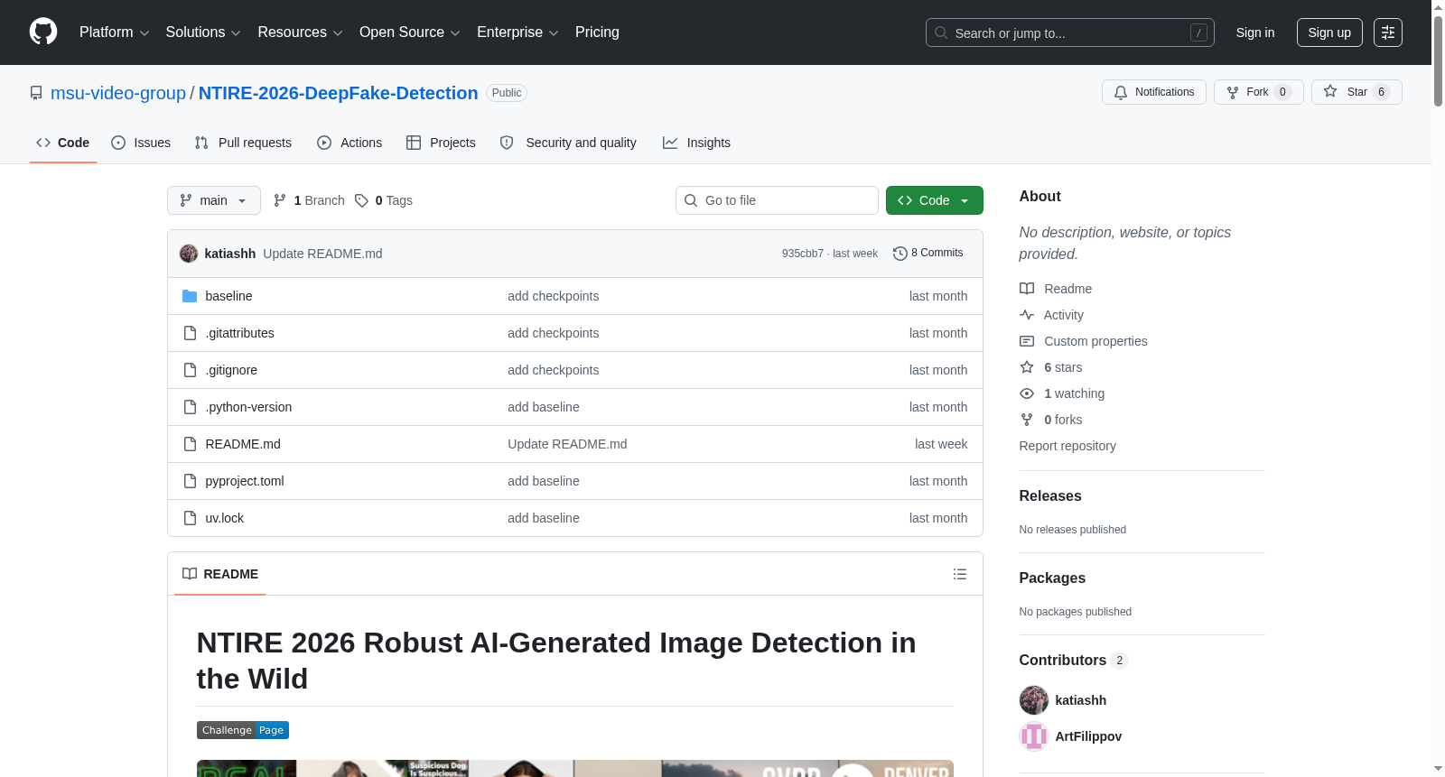Screen dimensions: 1445x777
Task: Open the uv.lock file
Action: tap(225, 518)
